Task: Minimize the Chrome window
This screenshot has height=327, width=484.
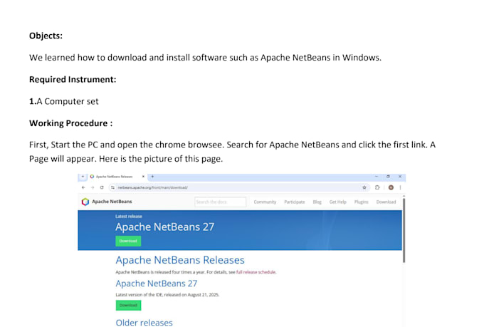Action: pos(377,177)
